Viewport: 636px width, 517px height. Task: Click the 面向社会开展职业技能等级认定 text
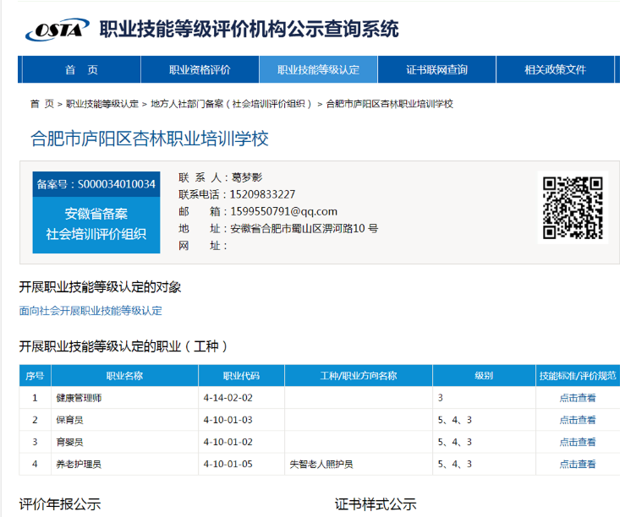[90, 311]
